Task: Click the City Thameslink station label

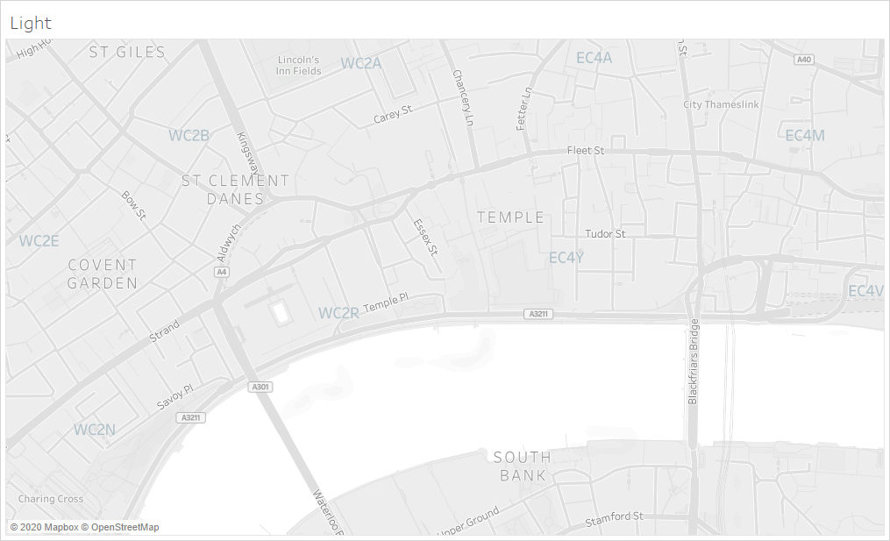Action: (x=721, y=104)
